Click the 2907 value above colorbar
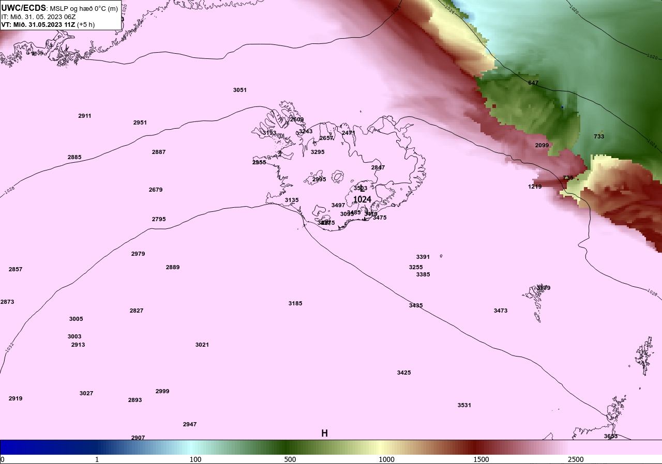662x464 pixels. click(x=138, y=437)
